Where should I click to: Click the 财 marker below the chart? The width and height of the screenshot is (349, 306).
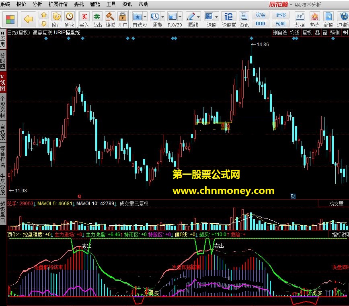pyautogui.click(x=293, y=196)
